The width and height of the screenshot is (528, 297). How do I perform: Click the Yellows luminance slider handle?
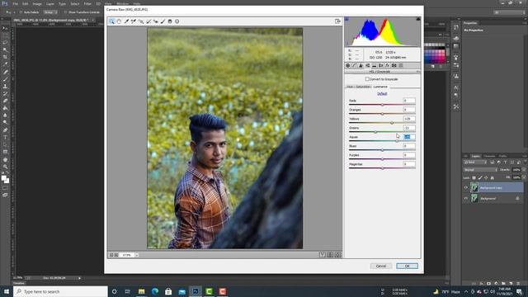click(392, 123)
